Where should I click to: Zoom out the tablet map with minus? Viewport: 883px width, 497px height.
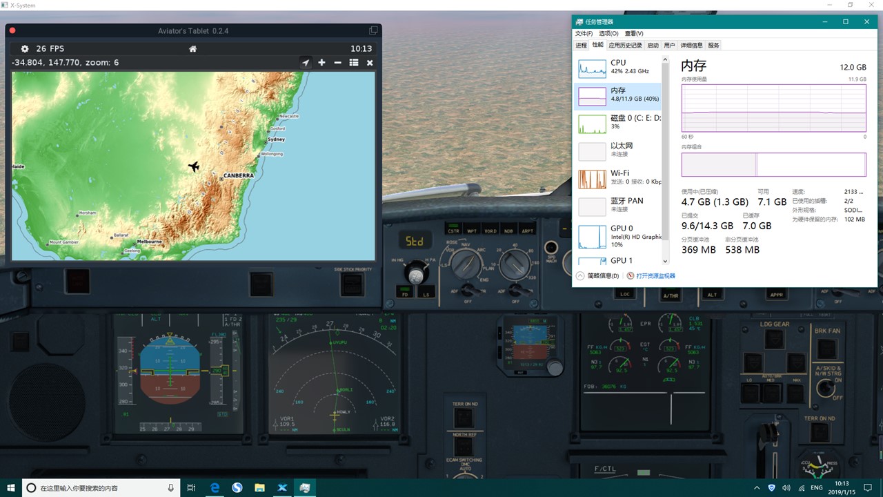coord(337,63)
